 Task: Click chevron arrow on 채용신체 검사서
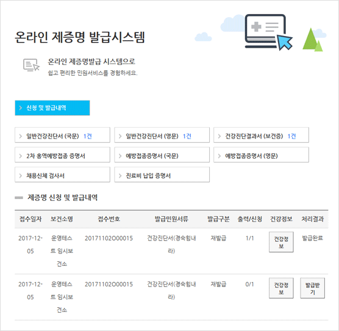(x=21, y=175)
